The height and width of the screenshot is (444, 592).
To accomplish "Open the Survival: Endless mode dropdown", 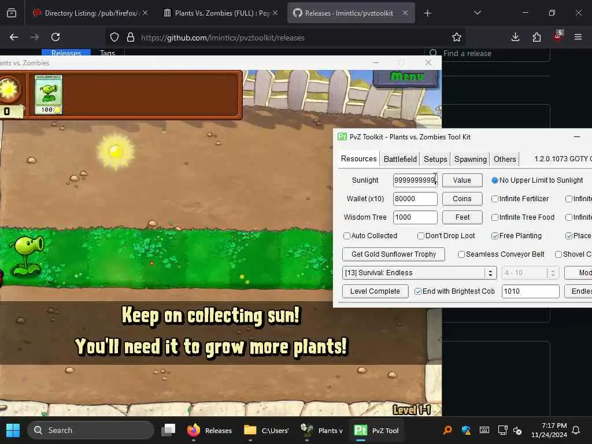I will coord(419,273).
